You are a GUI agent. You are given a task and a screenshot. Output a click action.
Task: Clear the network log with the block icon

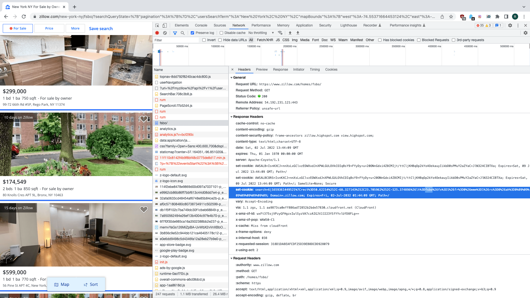coord(165,33)
